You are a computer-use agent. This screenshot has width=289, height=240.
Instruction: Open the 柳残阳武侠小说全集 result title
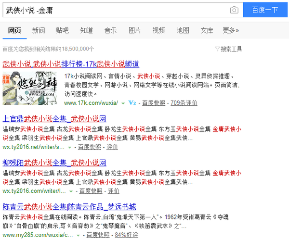[x=54, y=163]
